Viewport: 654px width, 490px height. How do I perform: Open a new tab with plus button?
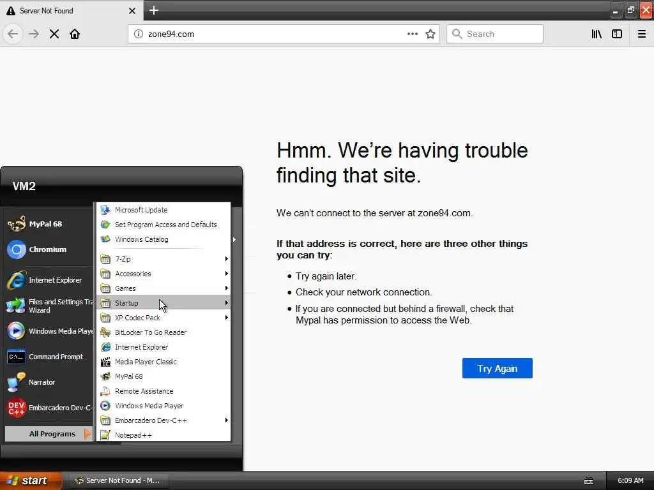point(154,10)
